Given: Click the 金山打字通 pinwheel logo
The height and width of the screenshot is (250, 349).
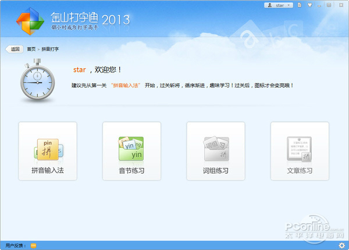Looking at the screenshot, I should (30, 21).
